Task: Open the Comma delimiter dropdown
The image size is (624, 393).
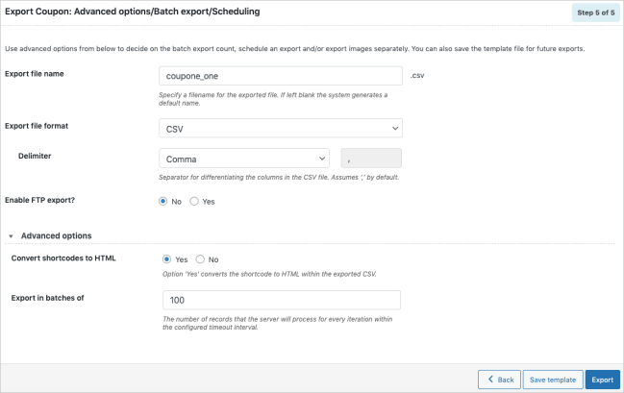Action: 243,158
